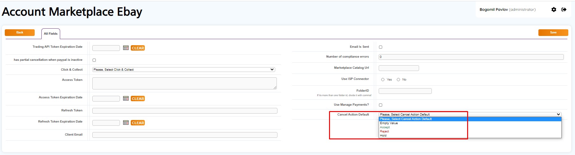The width and height of the screenshot is (575, 155).
Task: Switch to the All Fields tab
Action: [51, 34]
